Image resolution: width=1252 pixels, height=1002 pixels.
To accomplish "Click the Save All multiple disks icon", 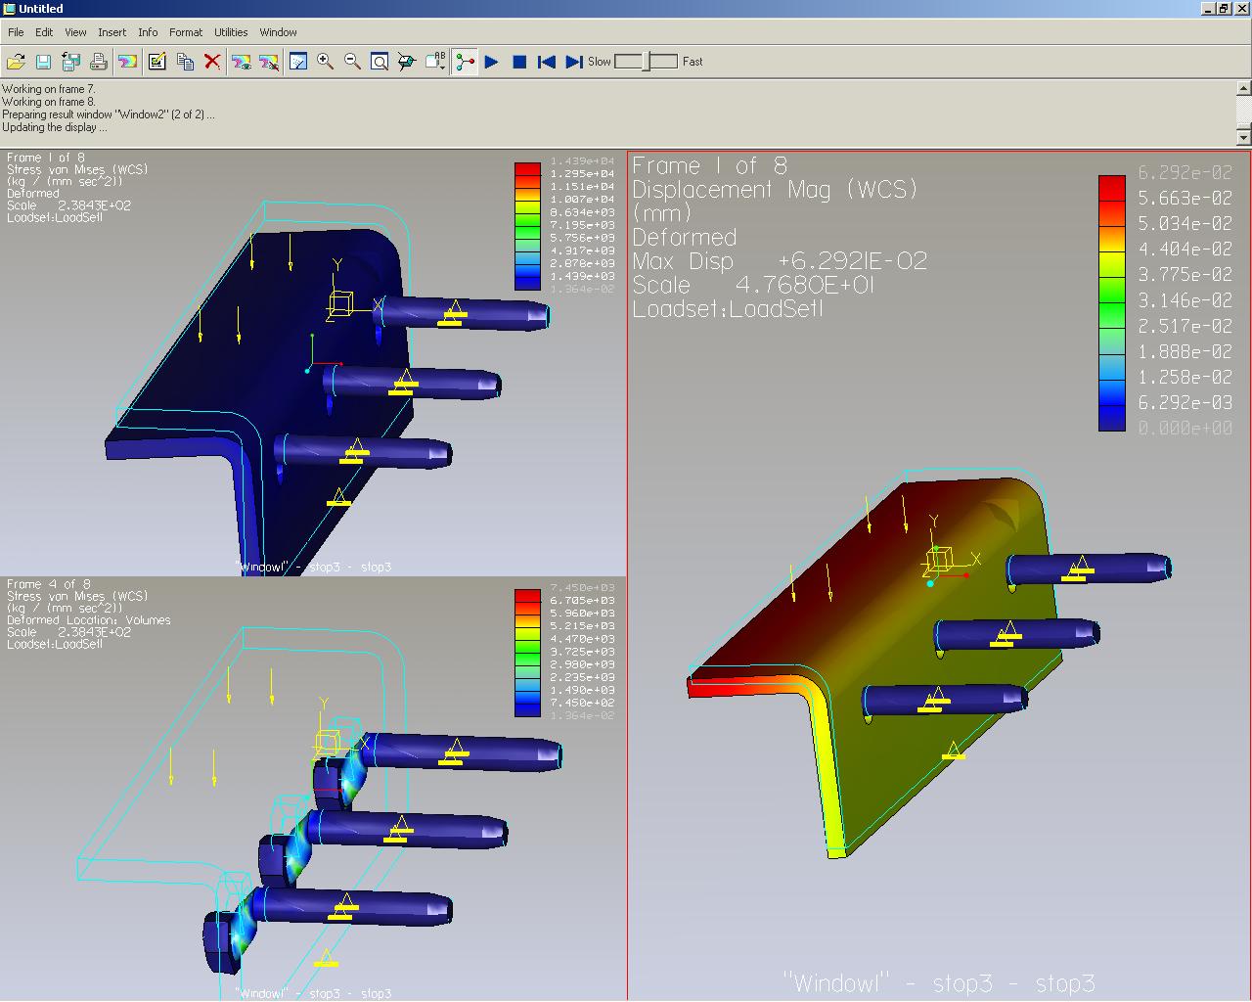I will (x=70, y=62).
